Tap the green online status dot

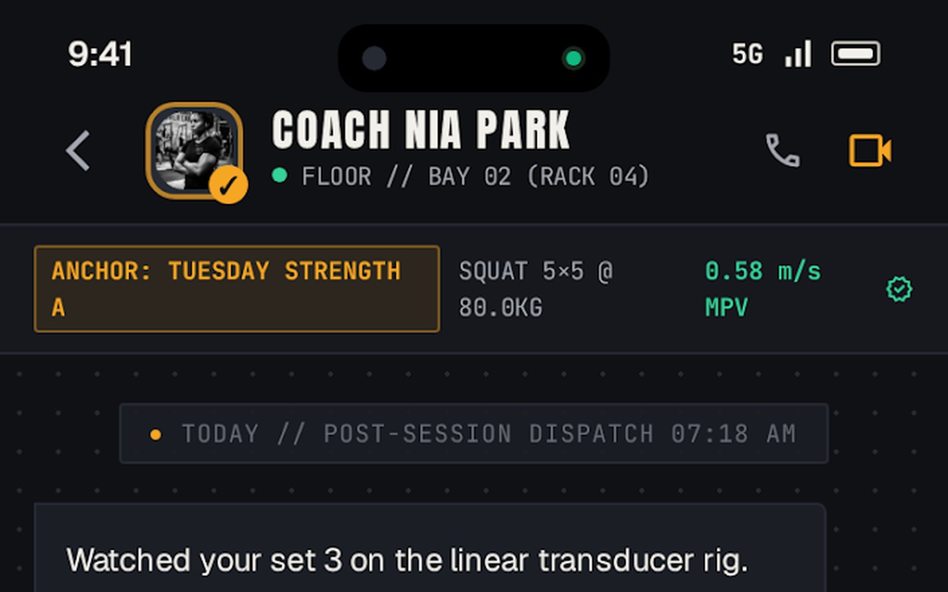[x=279, y=176]
